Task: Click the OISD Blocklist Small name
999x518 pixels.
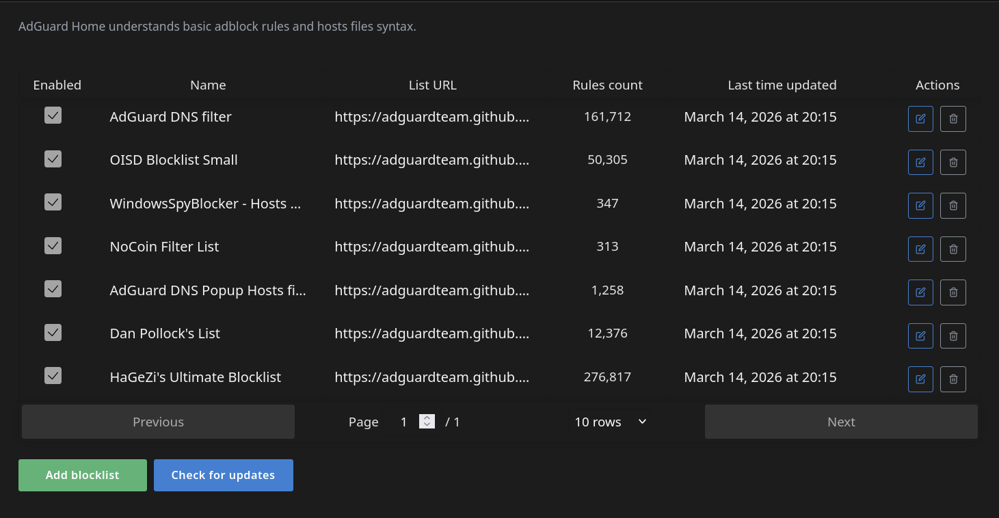Action: click(x=174, y=160)
